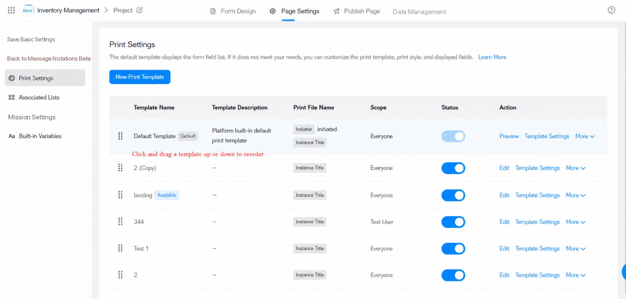Create a New Print Template
Screen dimensions: 626x299
140,77
